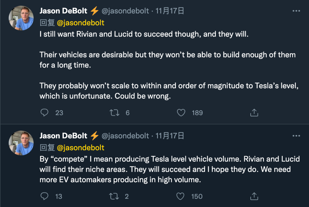Retweet the first tweet with 6 retweets
Viewport: 309px width, 207px height.
(x=115, y=113)
